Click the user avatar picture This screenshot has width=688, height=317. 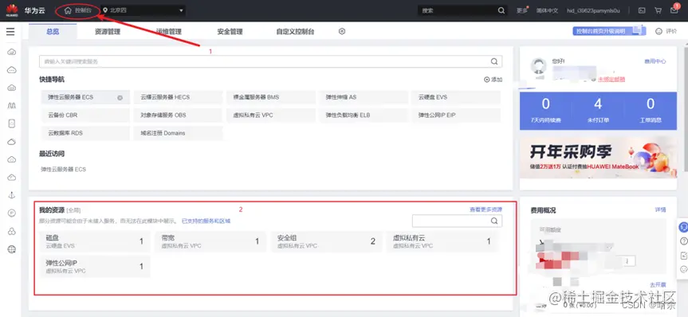(x=538, y=66)
